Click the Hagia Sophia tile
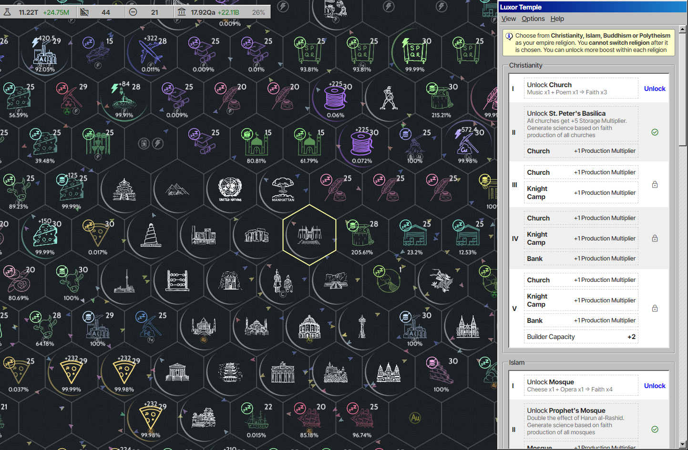This screenshot has width=688, height=450. pyautogui.click(x=257, y=326)
